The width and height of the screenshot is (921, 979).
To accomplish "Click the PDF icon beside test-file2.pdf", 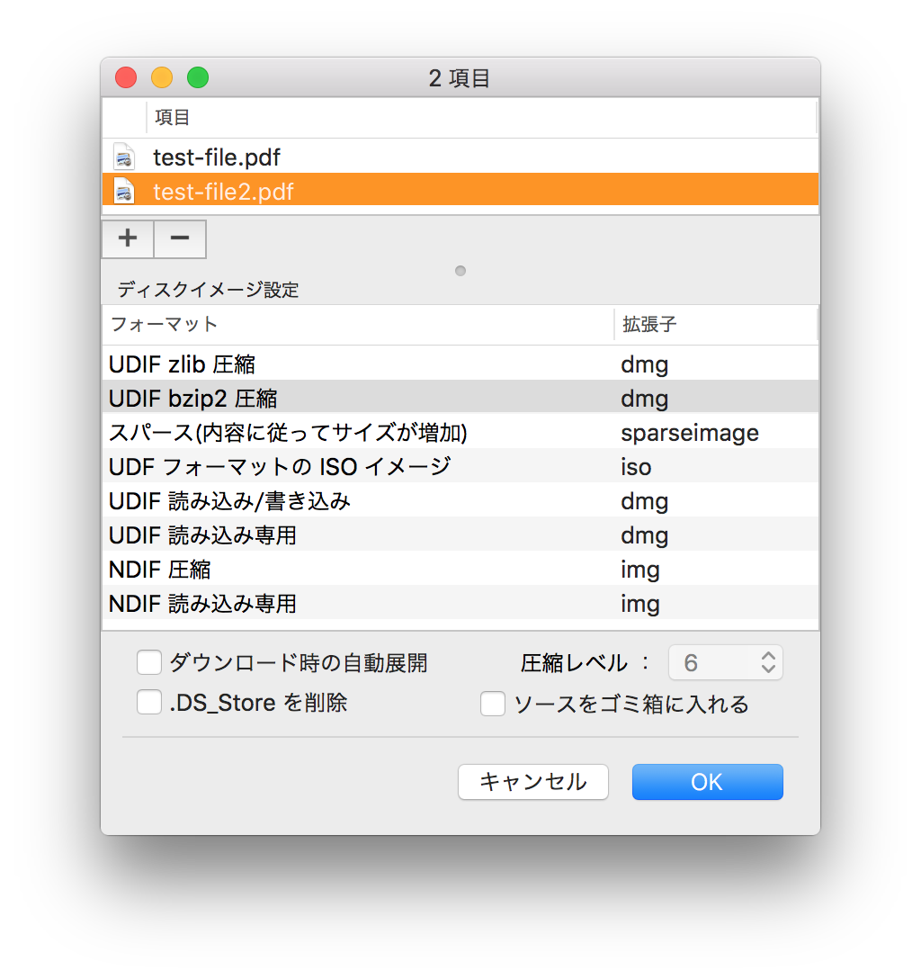I will (123, 191).
